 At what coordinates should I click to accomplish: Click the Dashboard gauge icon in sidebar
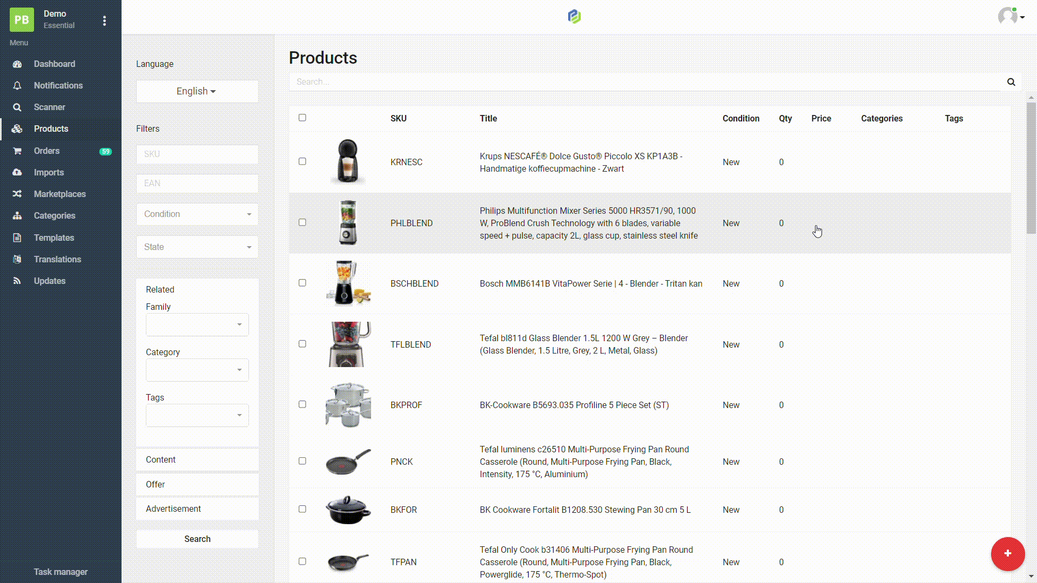(x=17, y=64)
